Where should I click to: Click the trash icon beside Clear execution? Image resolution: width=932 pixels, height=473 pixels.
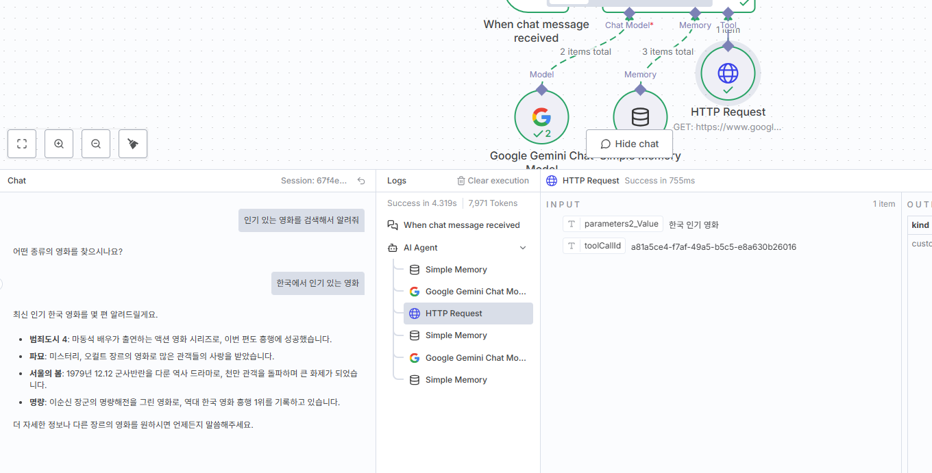coord(461,181)
